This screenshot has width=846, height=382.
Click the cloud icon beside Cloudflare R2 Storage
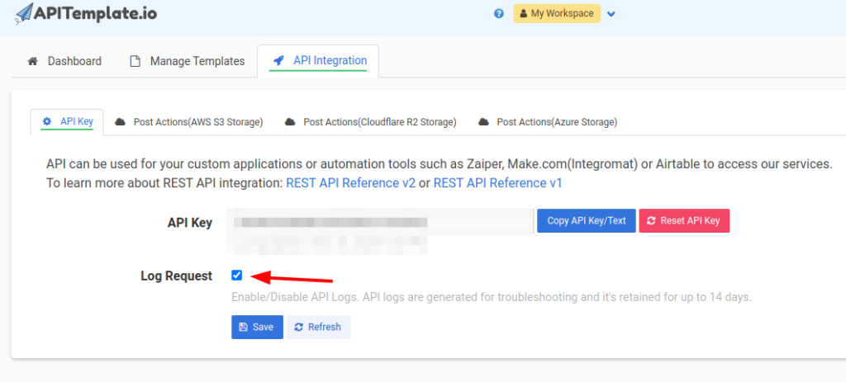pyautogui.click(x=290, y=122)
